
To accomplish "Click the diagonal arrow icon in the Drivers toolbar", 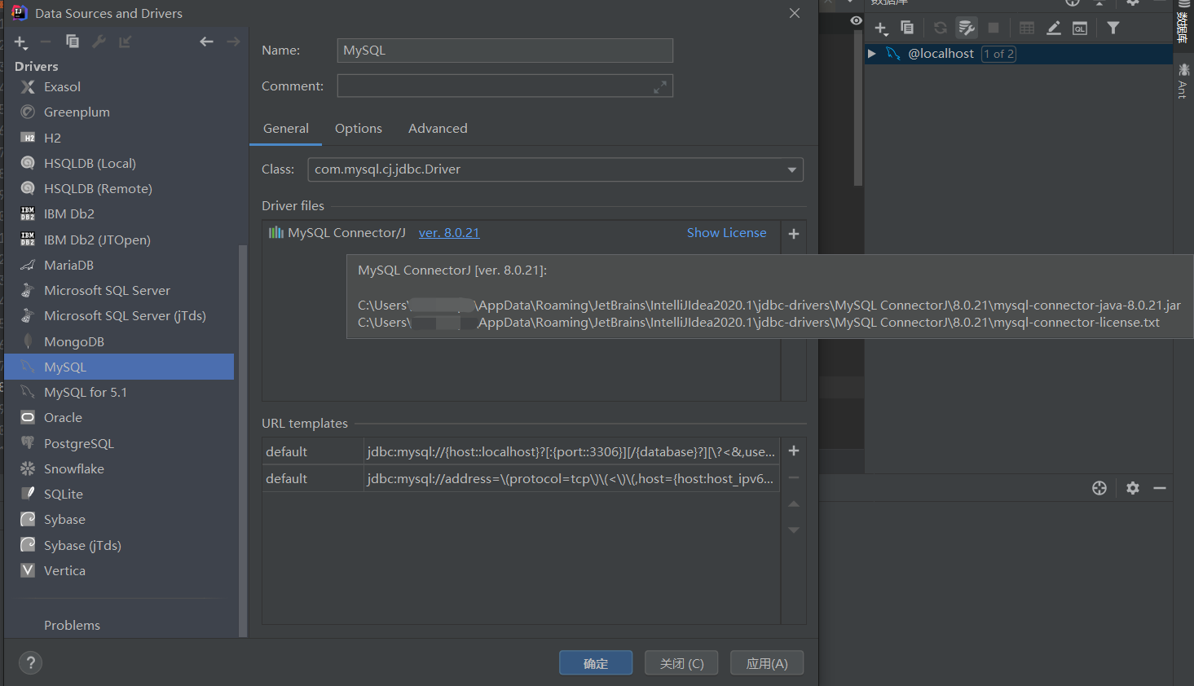I will click(x=126, y=41).
